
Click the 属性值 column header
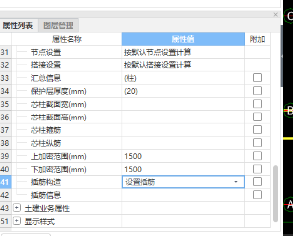(x=183, y=39)
